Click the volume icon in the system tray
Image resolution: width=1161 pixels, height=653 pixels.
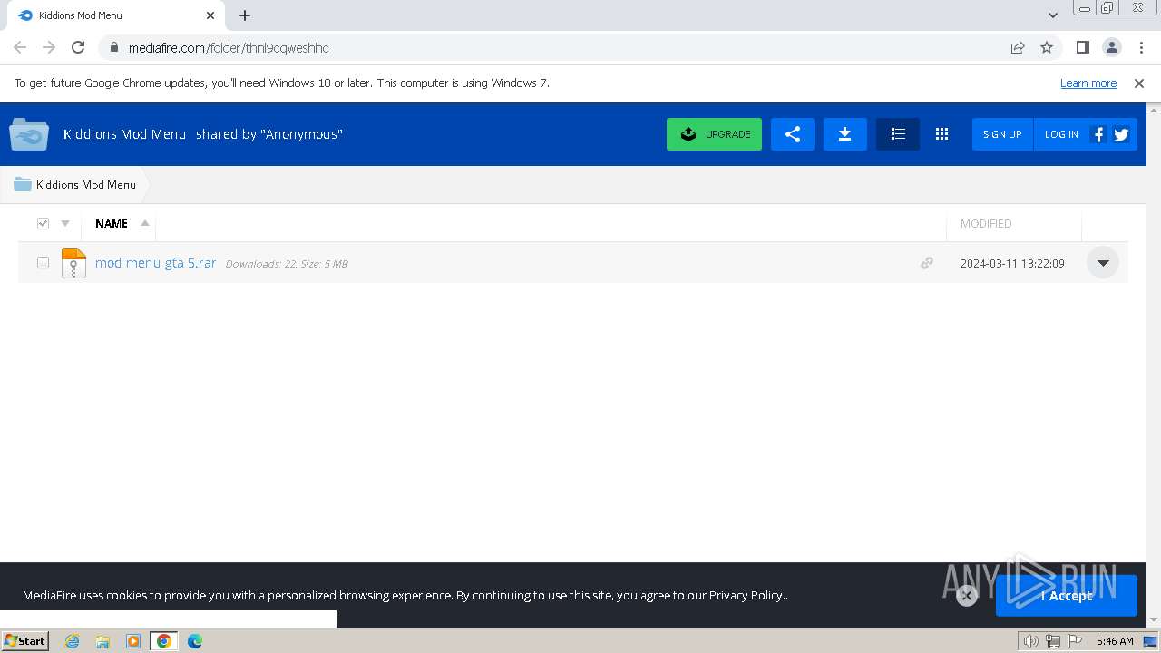1030,641
